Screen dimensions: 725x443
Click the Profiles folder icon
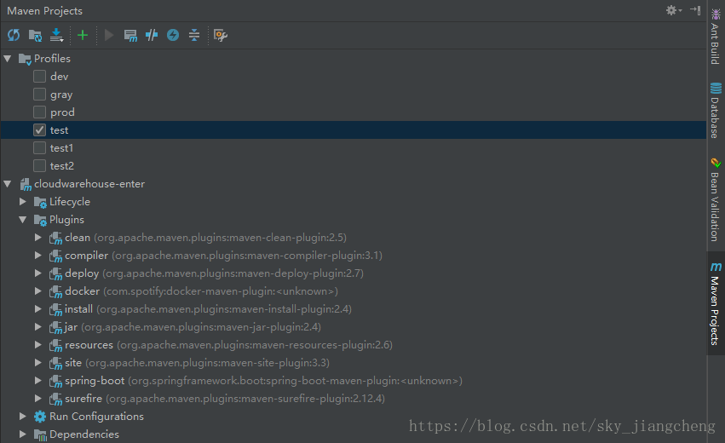click(25, 59)
